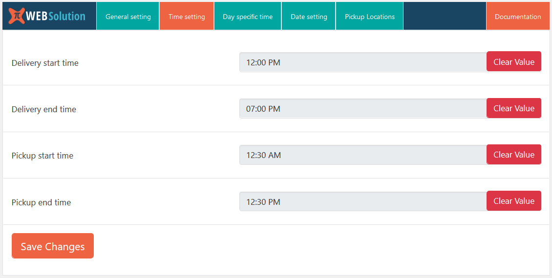Viewport: 552px width, 278px height.
Task: Clear the Pickup start time value
Action: [x=514, y=155]
